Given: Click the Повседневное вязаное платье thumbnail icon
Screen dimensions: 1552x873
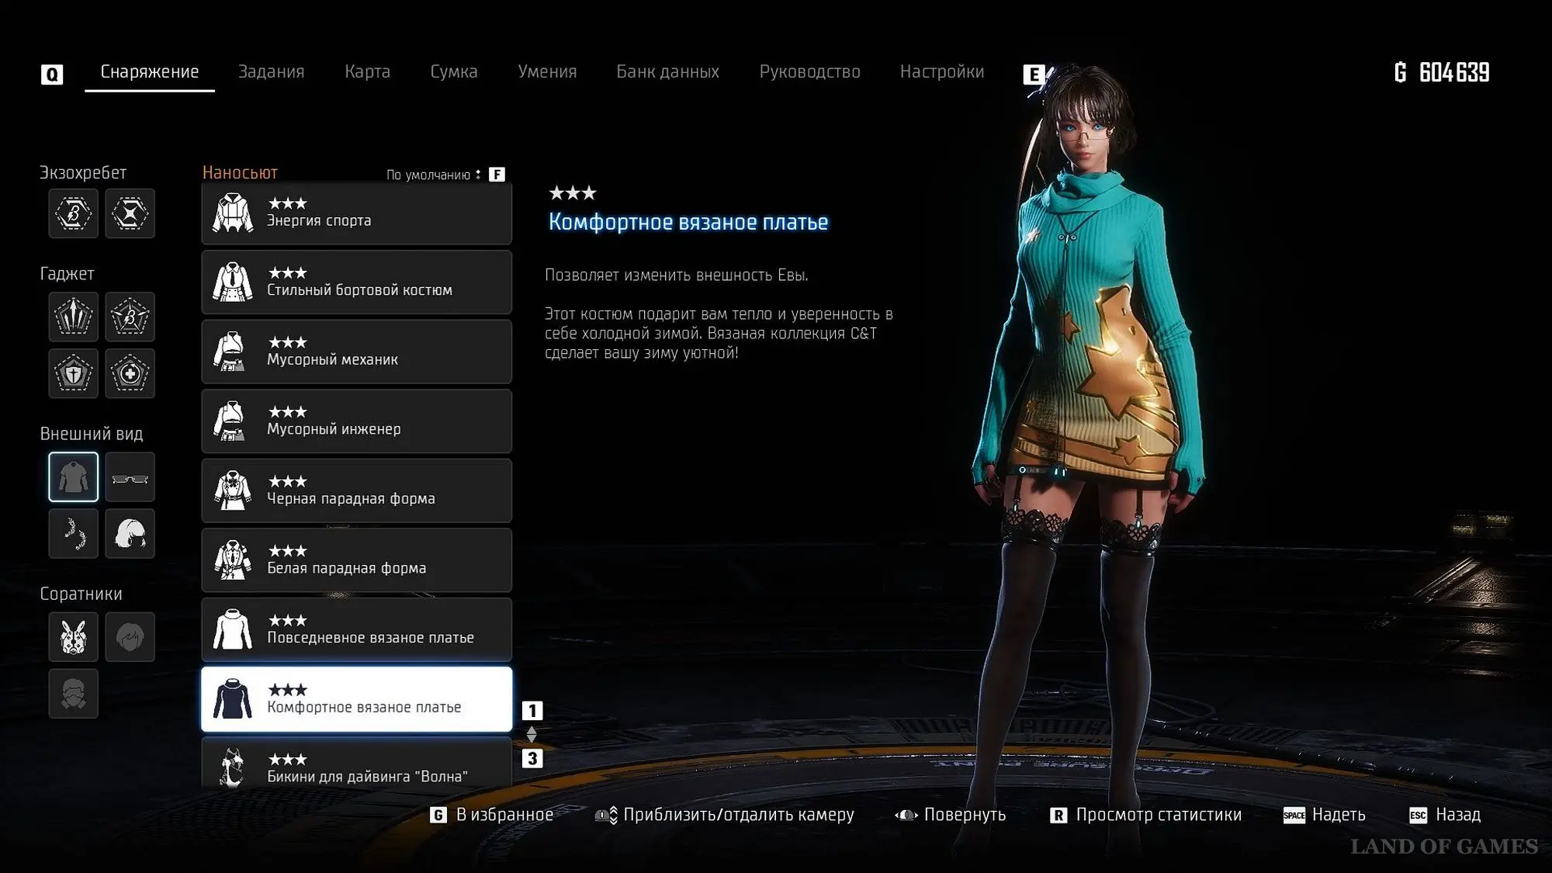Looking at the screenshot, I should 233,629.
